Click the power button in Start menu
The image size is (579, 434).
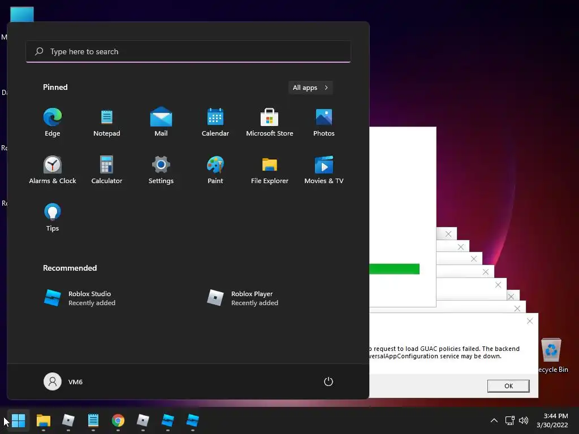click(329, 381)
